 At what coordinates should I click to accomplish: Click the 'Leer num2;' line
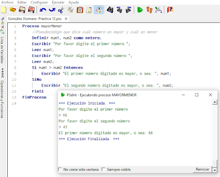(x=43, y=62)
